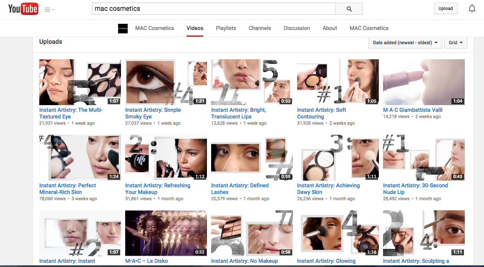Image resolution: width=484 pixels, height=267 pixels.
Task: Play the Achieving Dewy Skin thumbnail
Action: tap(338, 157)
